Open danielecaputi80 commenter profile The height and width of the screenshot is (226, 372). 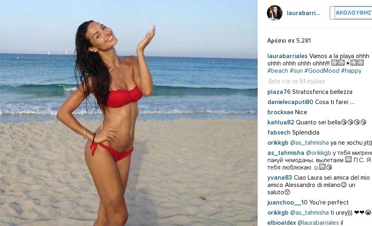290,102
